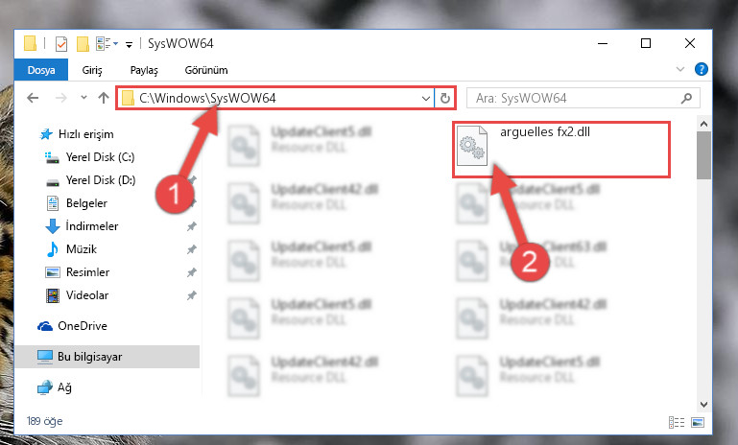The width and height of the screenshot is (738, 445).
Task: Switch to large icons view in status bar
Action: 698,422
